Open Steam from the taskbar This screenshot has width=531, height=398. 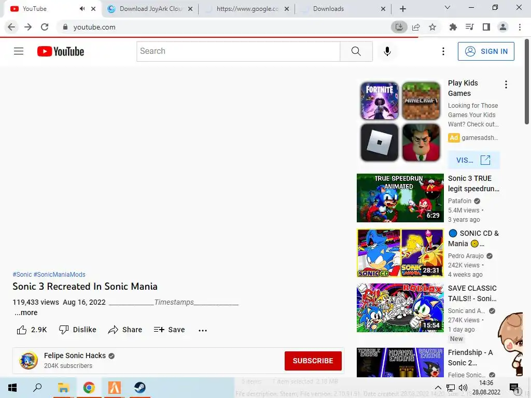click(x=140, y=388)
